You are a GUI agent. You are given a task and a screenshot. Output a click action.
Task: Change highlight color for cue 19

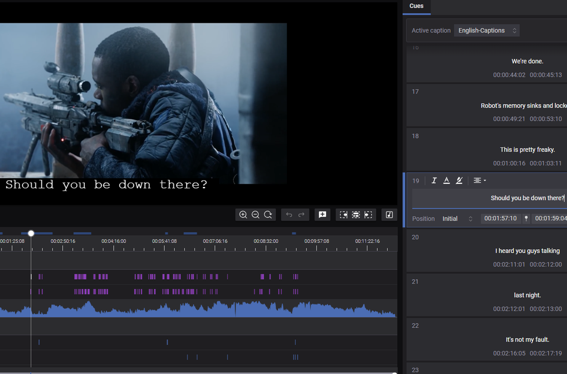click(459, 180)
